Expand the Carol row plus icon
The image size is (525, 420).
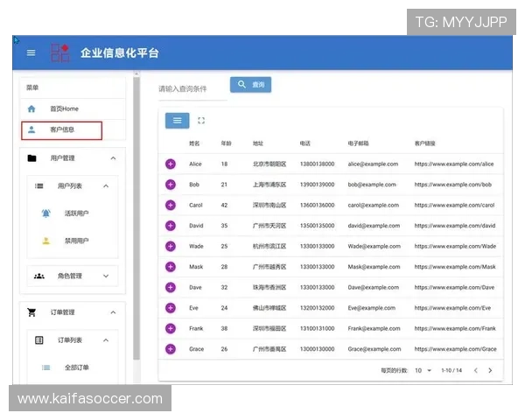(x=171, y=206)
